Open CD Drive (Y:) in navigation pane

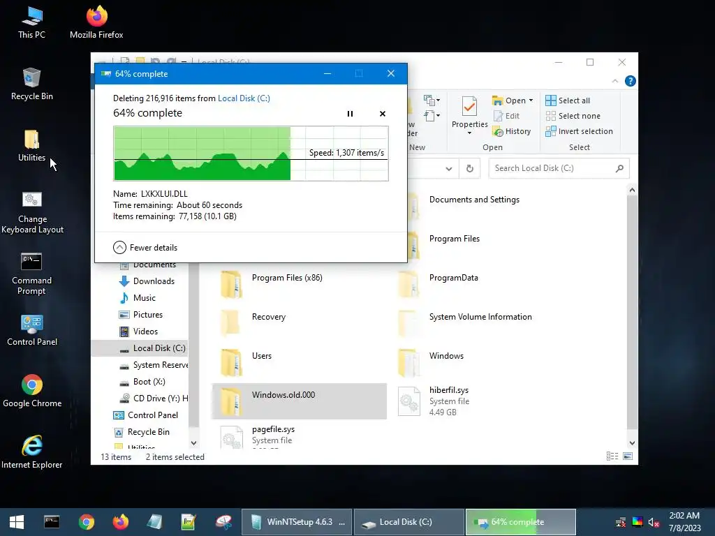[x=153, y=399]
